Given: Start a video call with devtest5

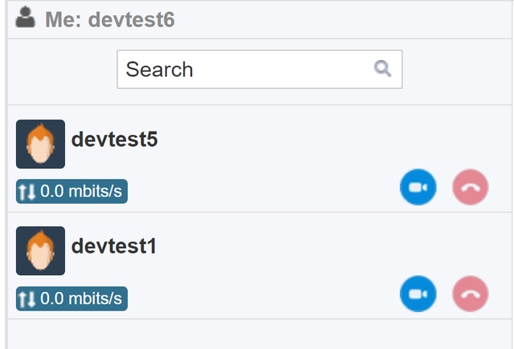Looking at the screenshot, I should click(418, 188).
